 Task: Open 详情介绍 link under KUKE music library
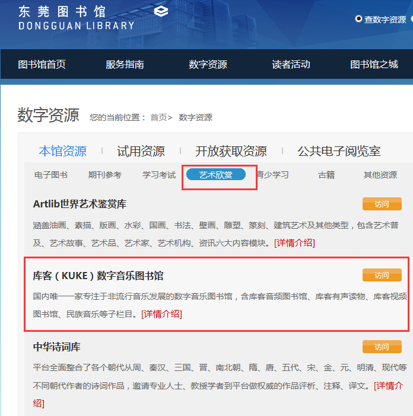(162, 314)
